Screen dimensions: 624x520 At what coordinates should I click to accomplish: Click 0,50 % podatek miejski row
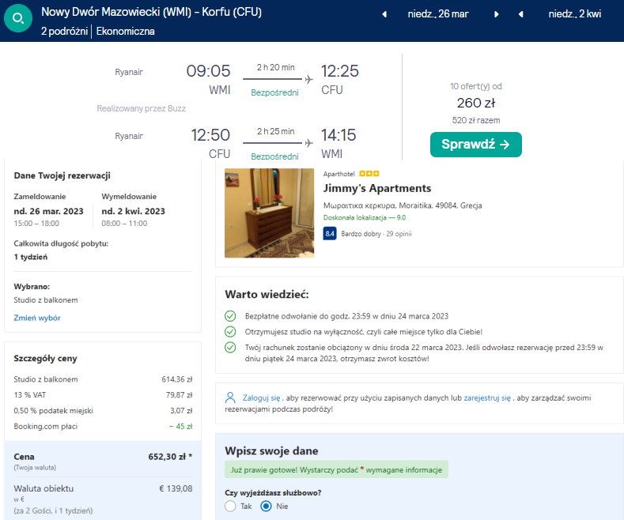(103, 411)
